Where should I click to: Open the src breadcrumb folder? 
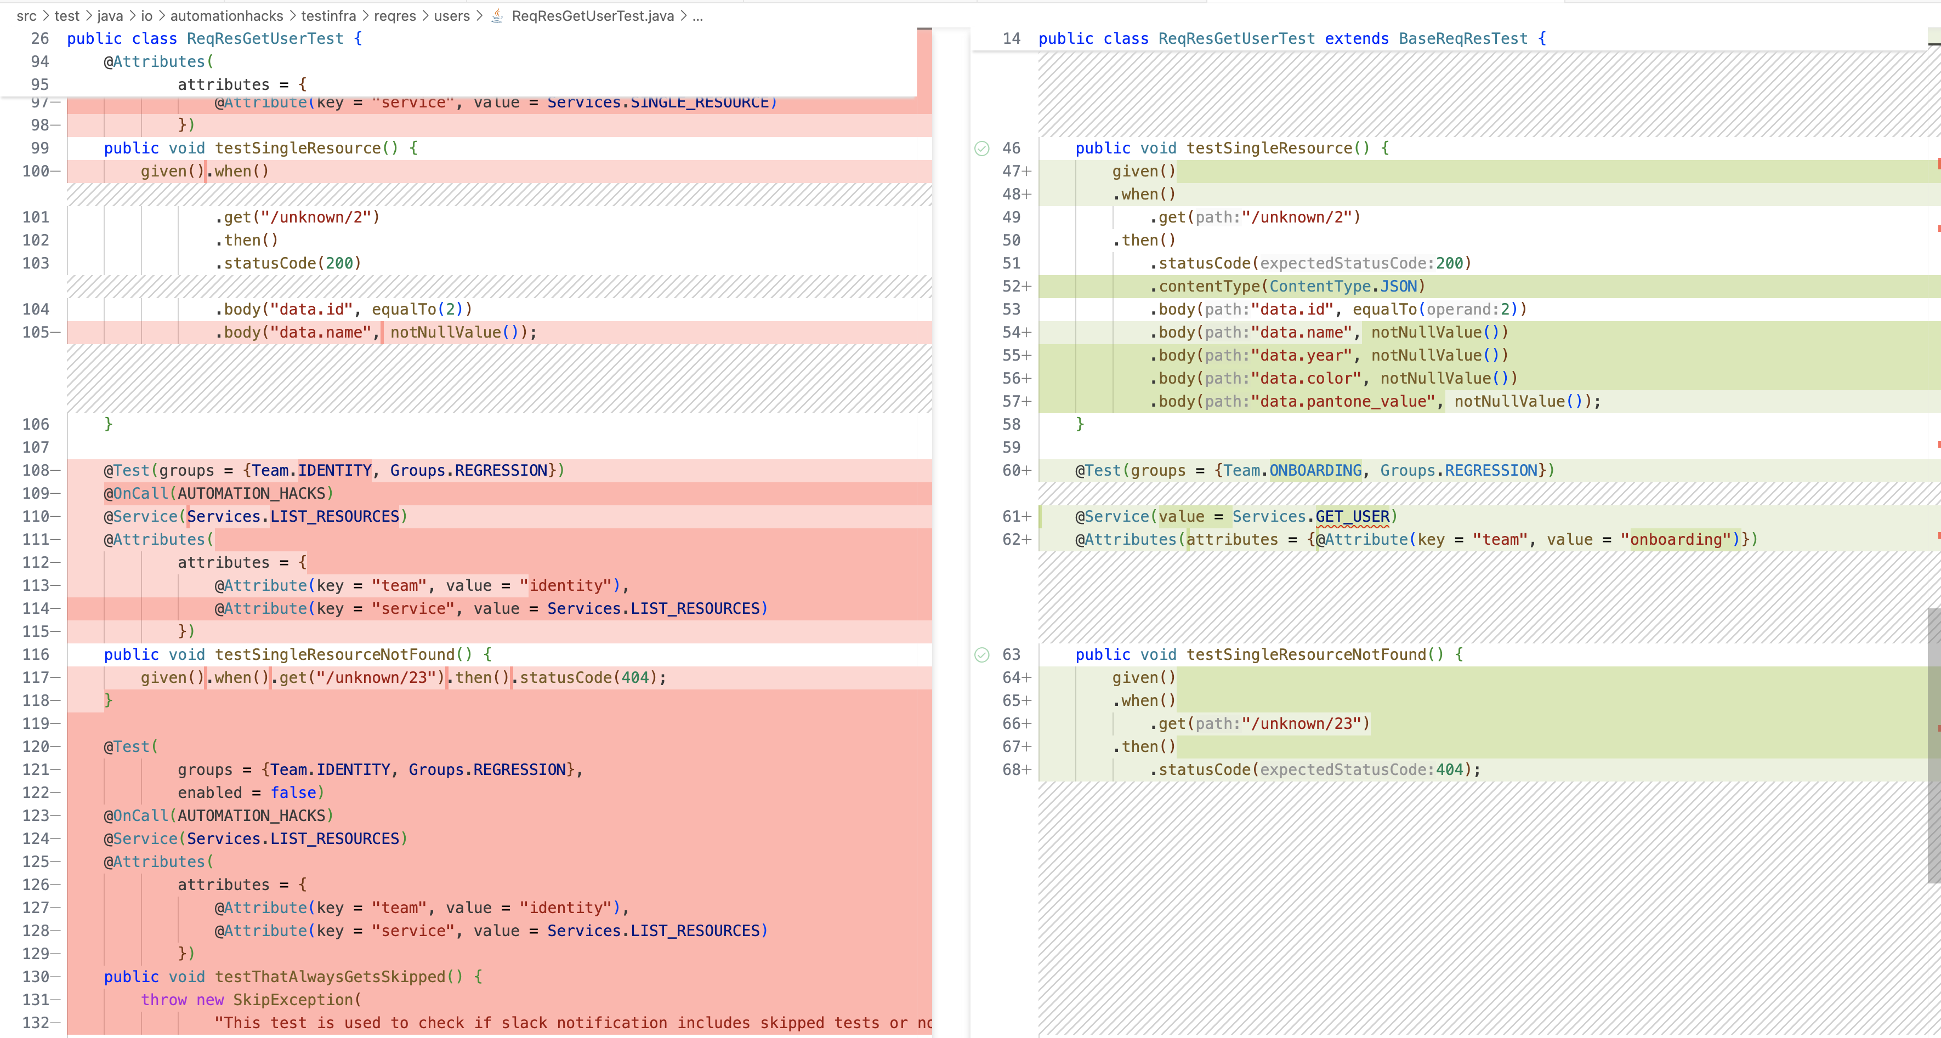tap(26, 16)
